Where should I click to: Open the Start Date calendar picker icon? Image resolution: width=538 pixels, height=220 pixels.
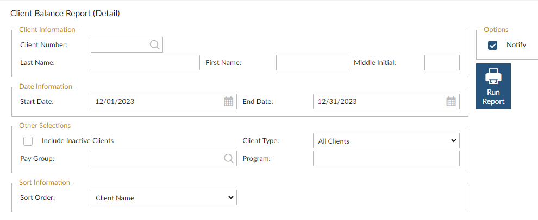tap(228, 102)
